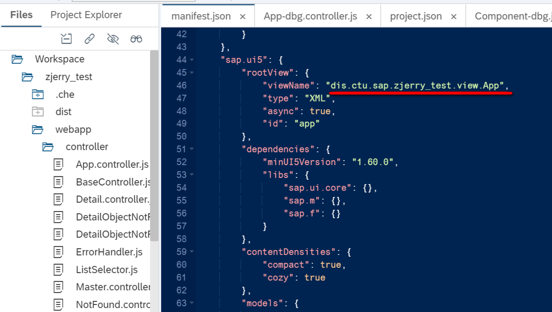This screenshot has width=552, height=312.
Task: Fold the dependencies block at line 51
Action: 192,149
